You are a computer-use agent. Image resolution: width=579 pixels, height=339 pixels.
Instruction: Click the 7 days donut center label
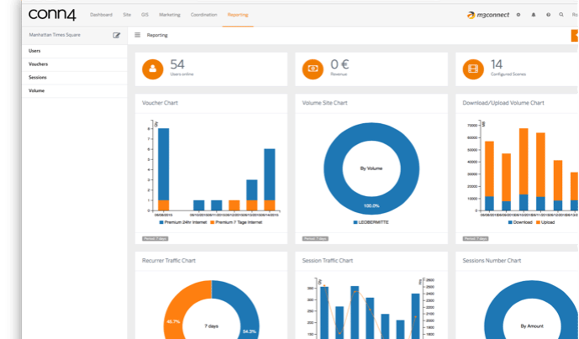(212, 326)
